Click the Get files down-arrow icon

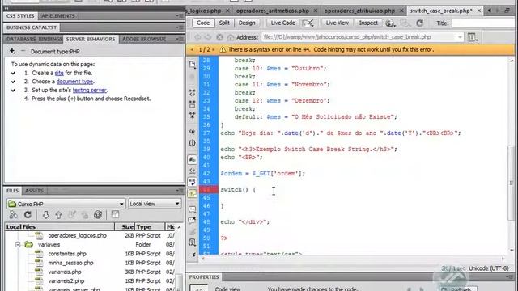45,215
